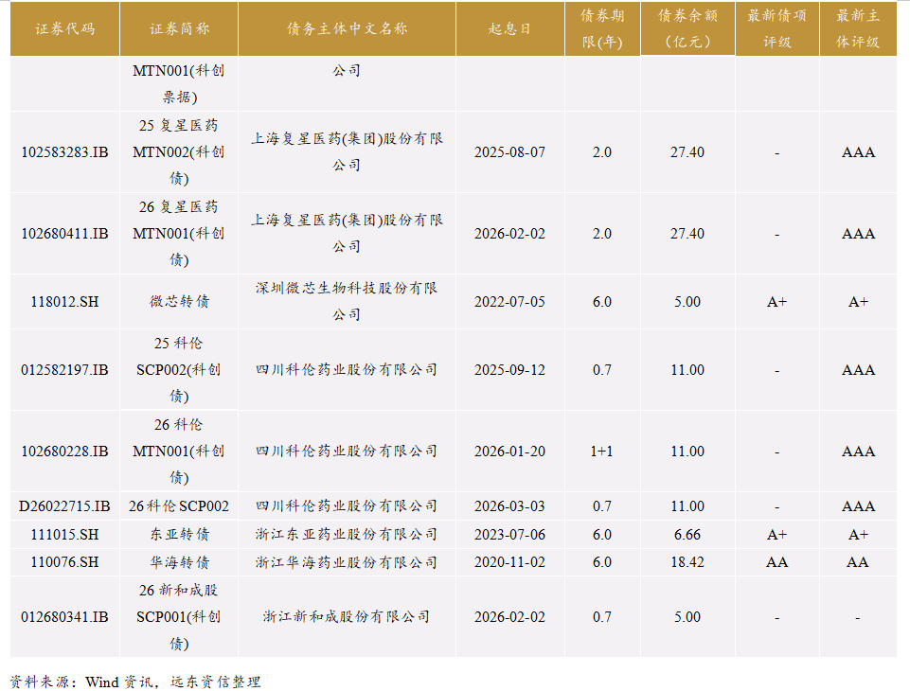Click the date 2025-08-07
The width and height of the screenshot is (910, 691).
click(x=510, y=152)
